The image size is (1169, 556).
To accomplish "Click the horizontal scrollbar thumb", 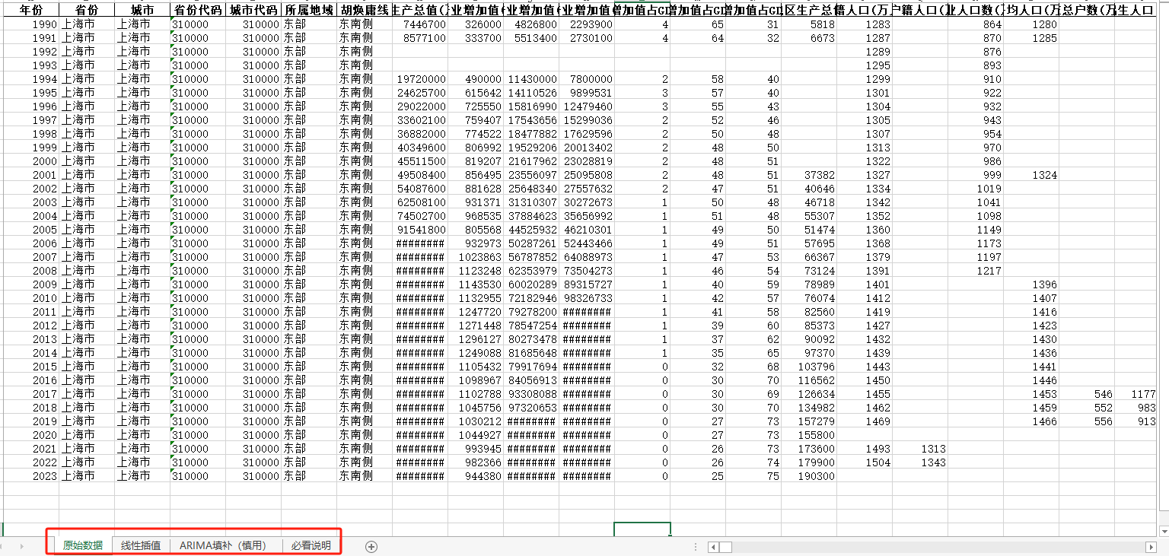I will tap(725, 547).
